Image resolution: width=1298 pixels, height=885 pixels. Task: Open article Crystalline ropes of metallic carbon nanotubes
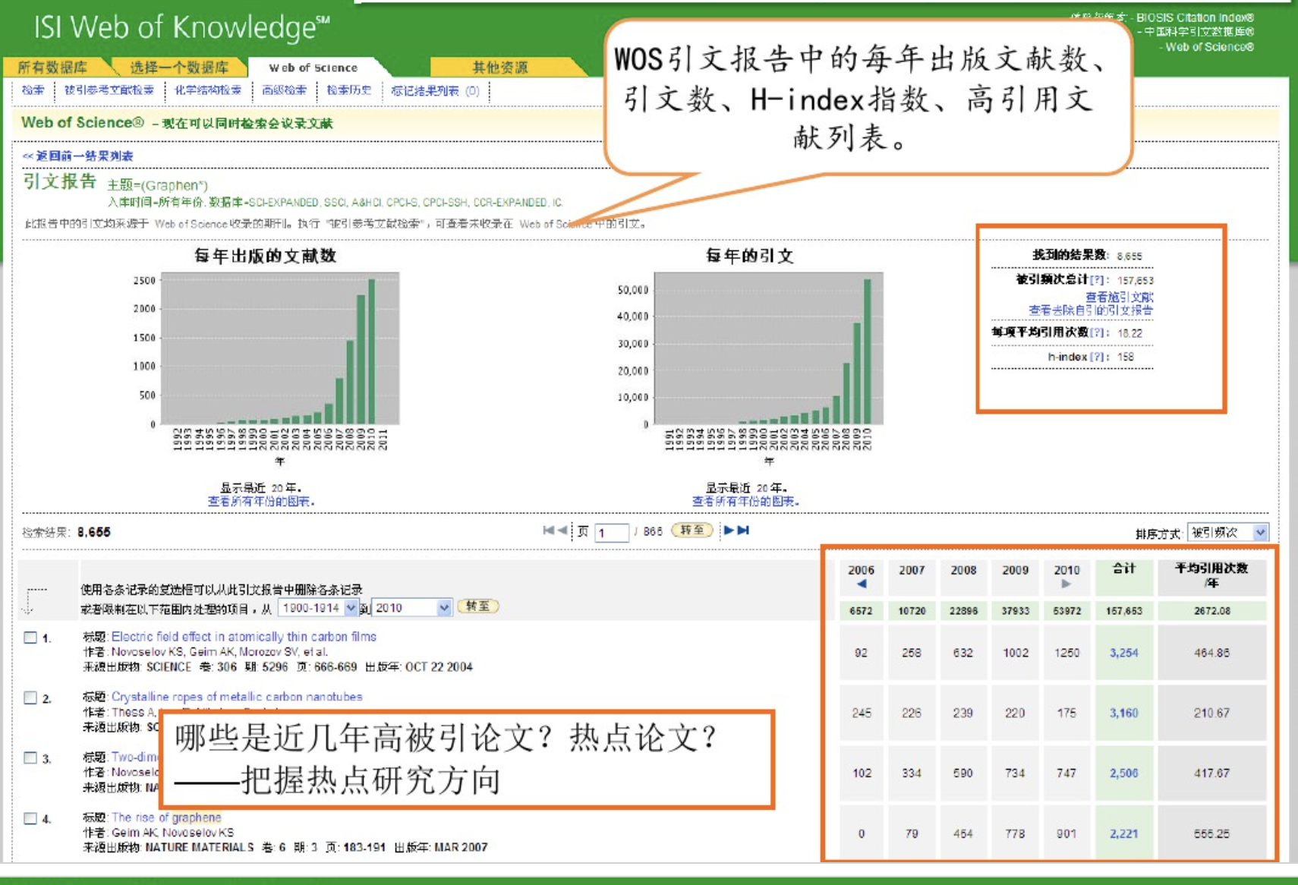(237, 697)
